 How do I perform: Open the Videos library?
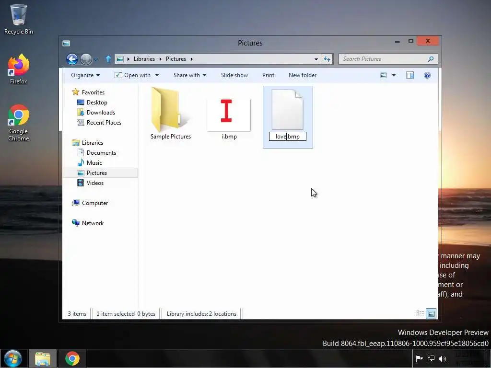click(95, 183)
